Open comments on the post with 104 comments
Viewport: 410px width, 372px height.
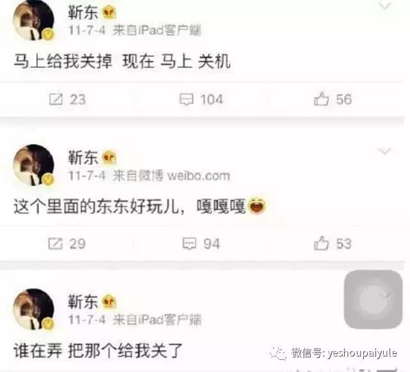201,100
